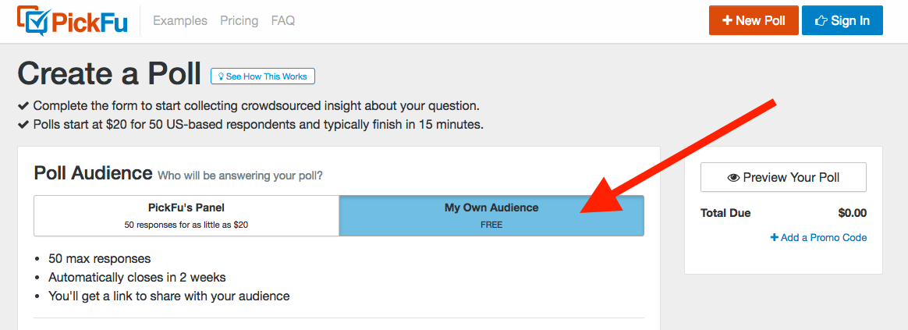Click the Total Due label

point(725,213)
